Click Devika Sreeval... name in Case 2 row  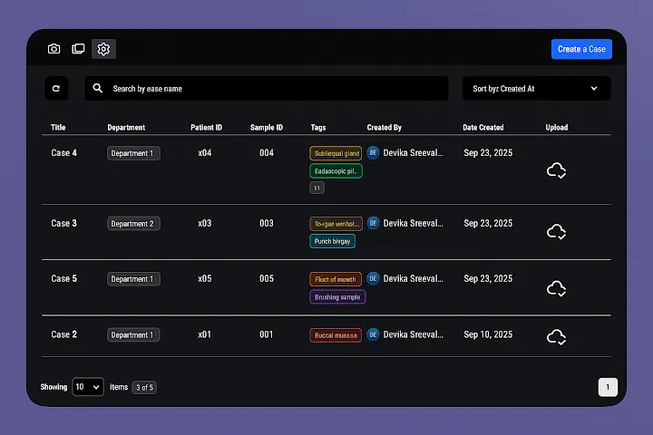(x=414, y=334)
